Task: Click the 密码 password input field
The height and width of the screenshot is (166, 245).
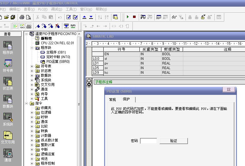Action: tap(148, 141)
